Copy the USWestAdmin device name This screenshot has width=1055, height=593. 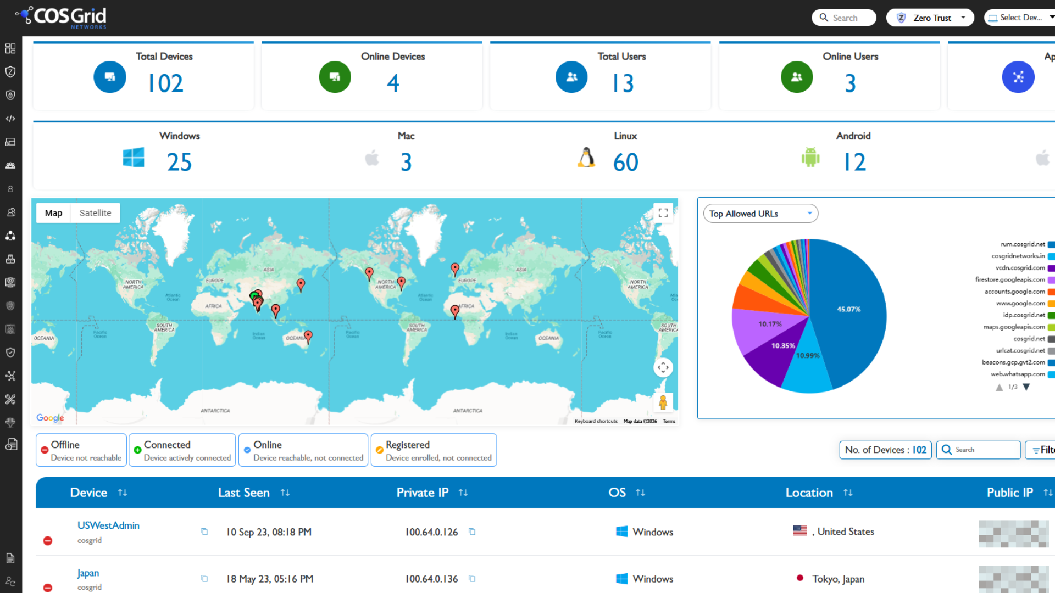[204, 532]
